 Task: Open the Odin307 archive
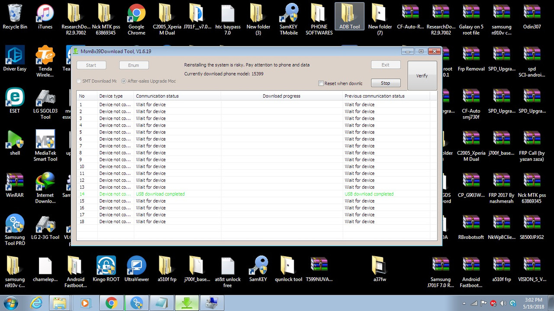click(x=532, y=17)
